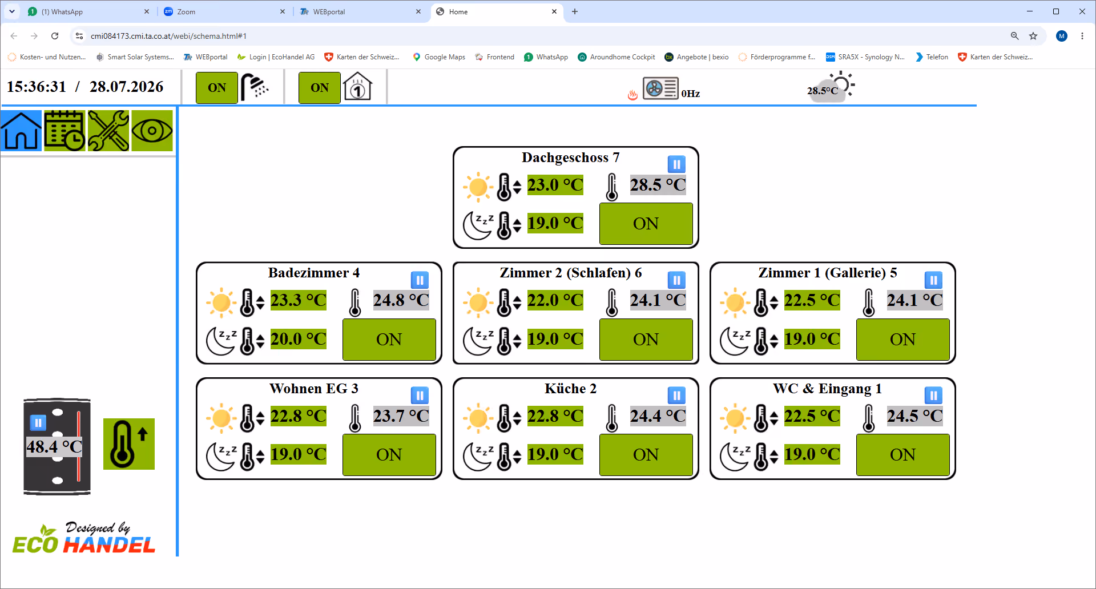The height and width of the screenshot is (589, 1096).
Task: Click pause icon in Badezimmer 4 card
Action: coord(420,280)
